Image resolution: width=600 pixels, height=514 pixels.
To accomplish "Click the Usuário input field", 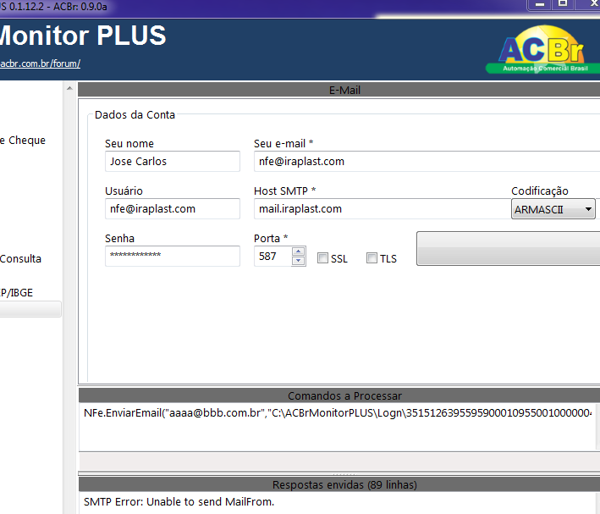I will (173, 209).
